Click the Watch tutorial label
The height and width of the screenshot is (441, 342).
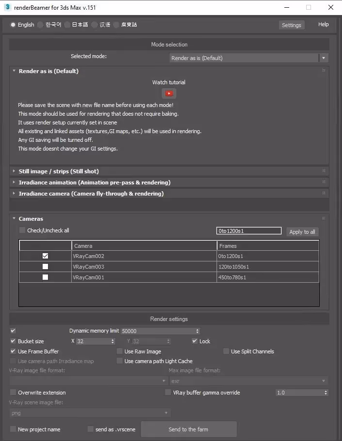coord(169,82)
